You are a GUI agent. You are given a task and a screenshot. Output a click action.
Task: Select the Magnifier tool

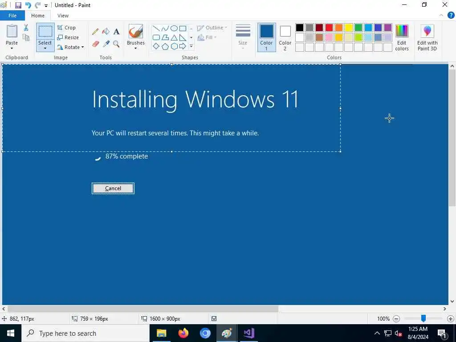click(x=116, y=44)
